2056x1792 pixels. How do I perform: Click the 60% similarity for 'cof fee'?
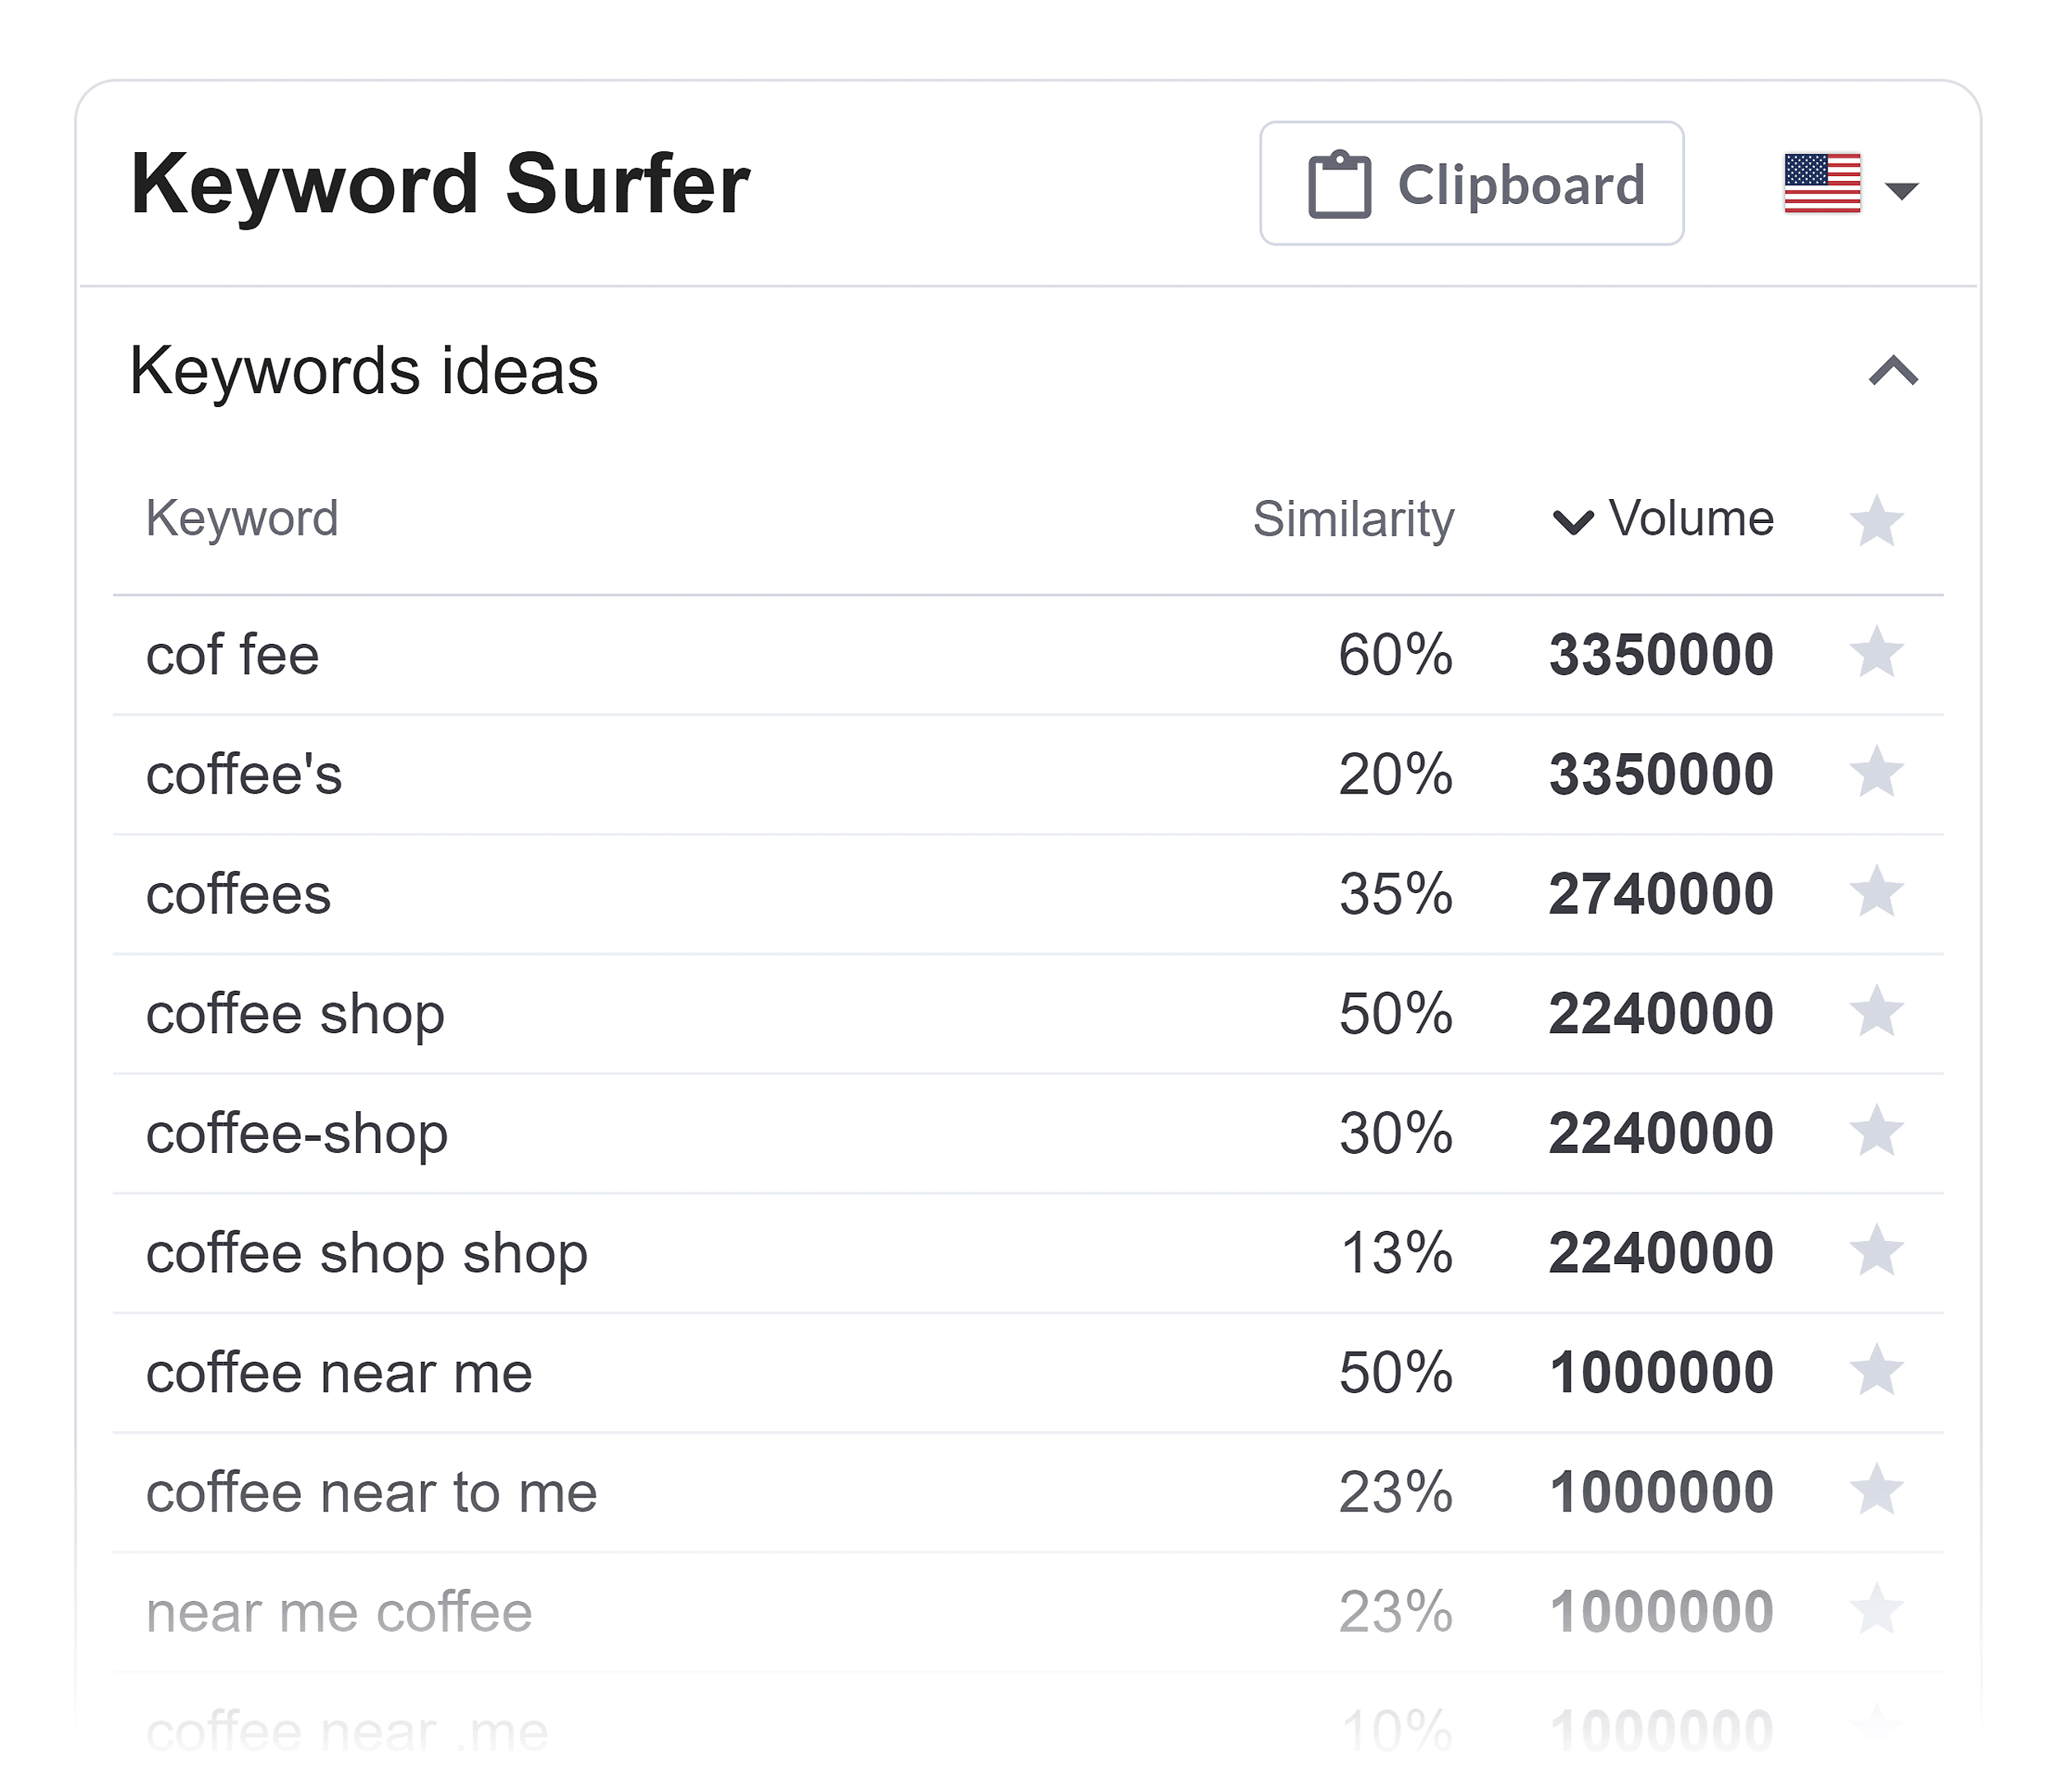pyautogui.click(x=1396, y=655)
